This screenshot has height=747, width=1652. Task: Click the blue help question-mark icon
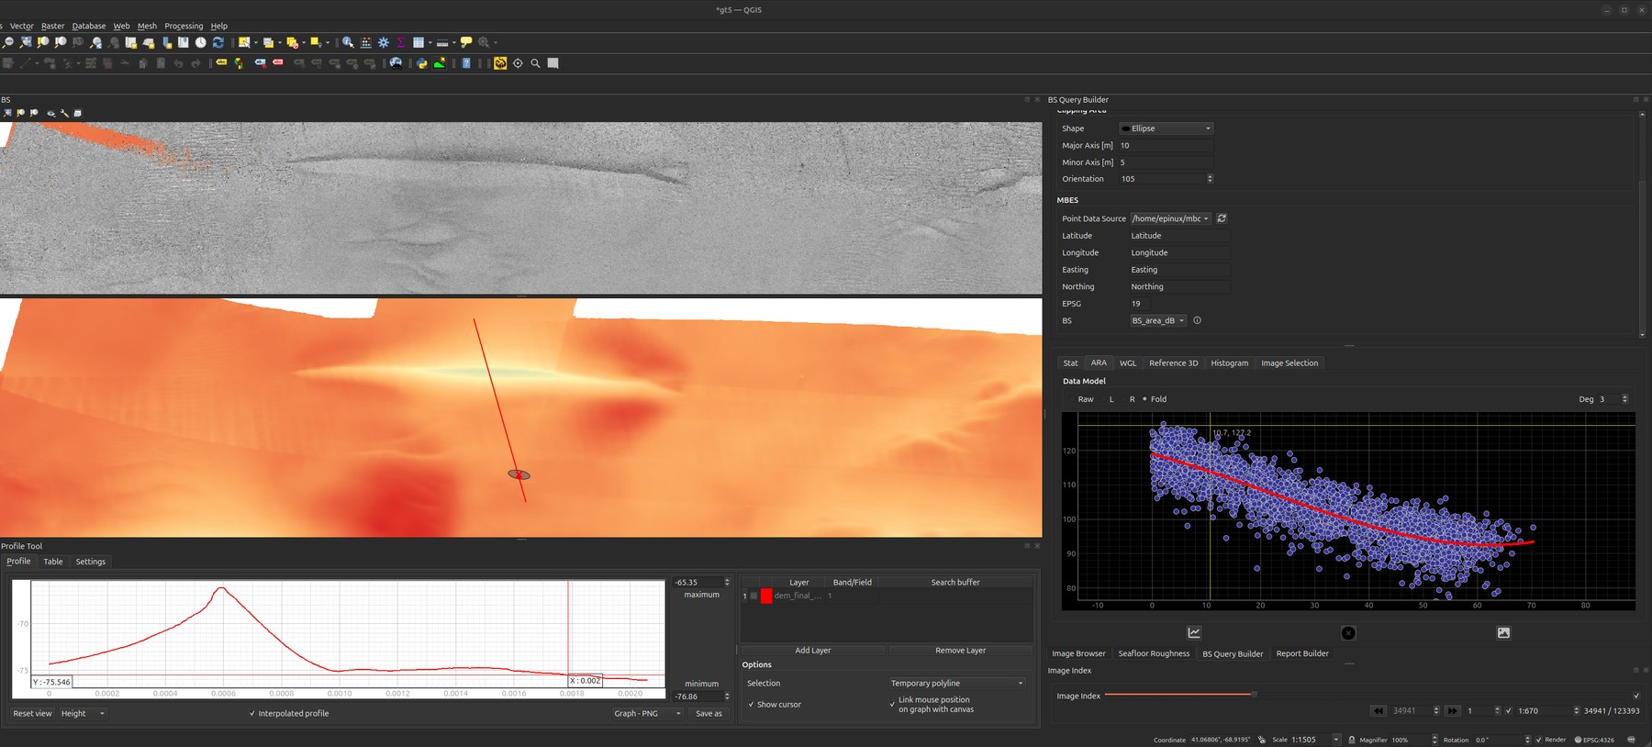pyautogui.click(x=466, y=63)
